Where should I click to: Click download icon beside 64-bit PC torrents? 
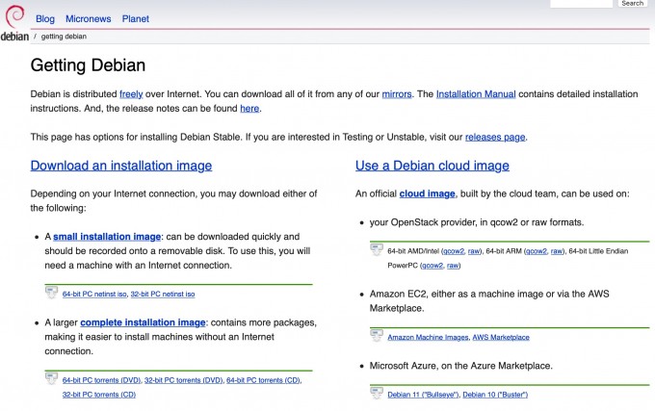52,377
